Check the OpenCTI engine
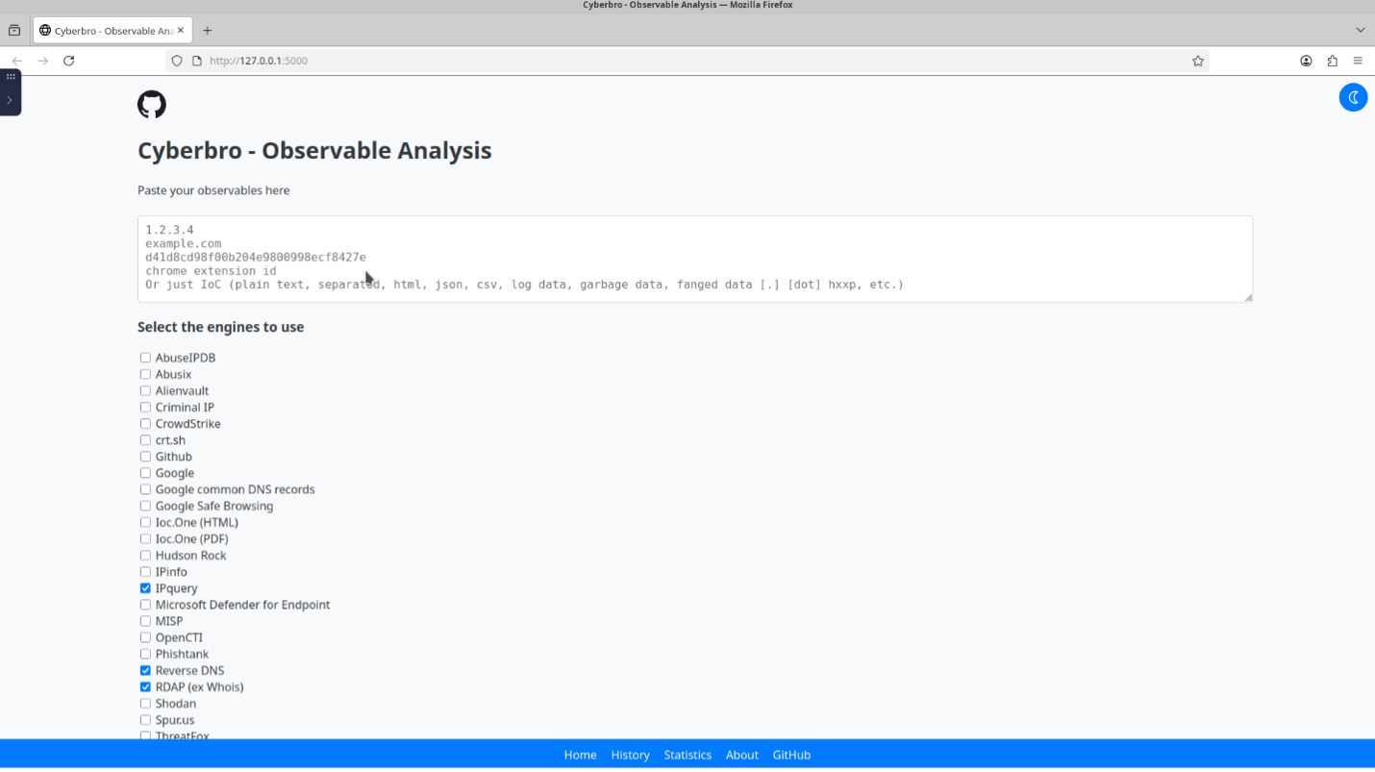The image size is (1375, 772). [145, 637]
